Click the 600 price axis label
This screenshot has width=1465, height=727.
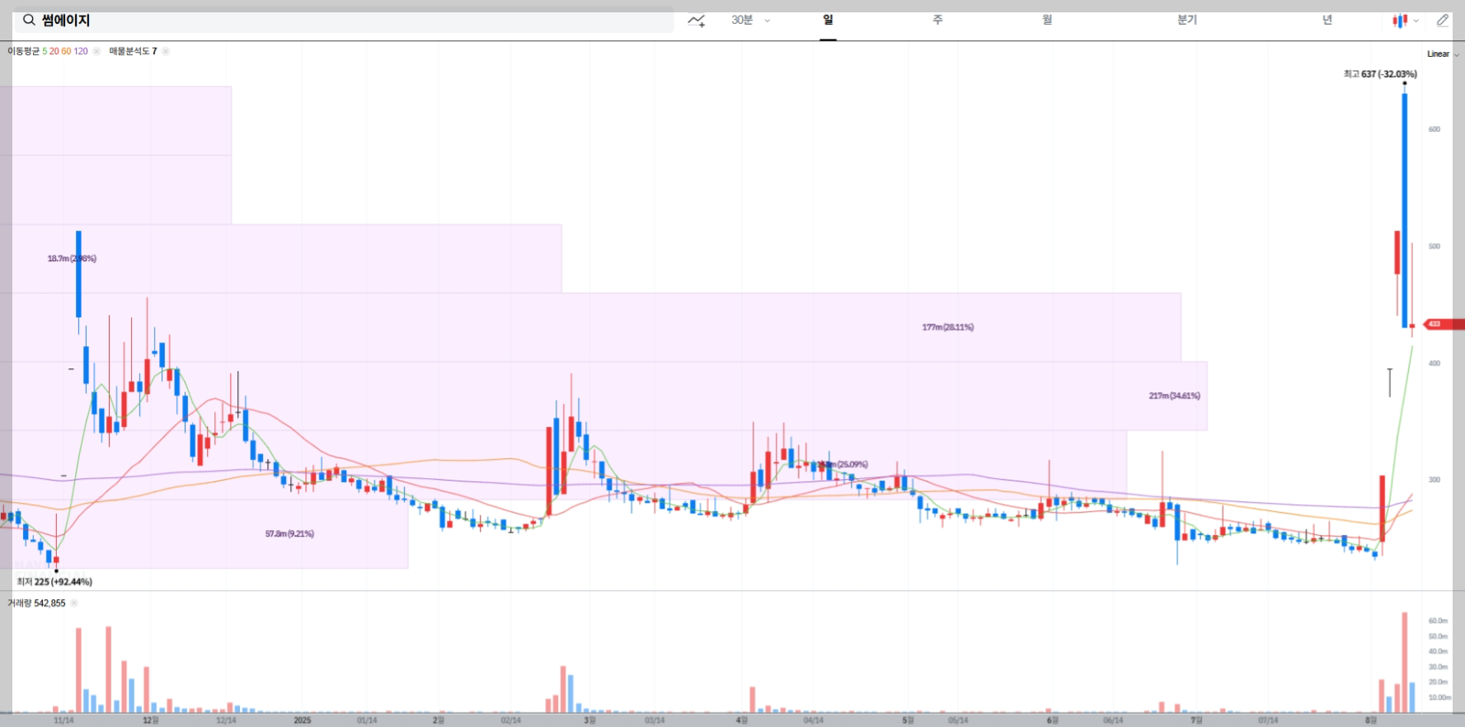1434,129
